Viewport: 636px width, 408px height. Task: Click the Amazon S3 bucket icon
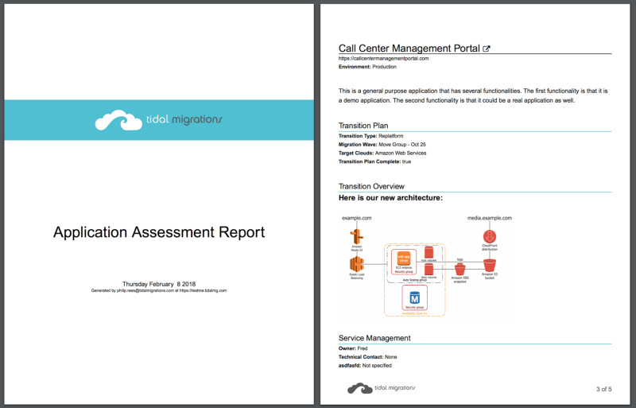point(490,265)
